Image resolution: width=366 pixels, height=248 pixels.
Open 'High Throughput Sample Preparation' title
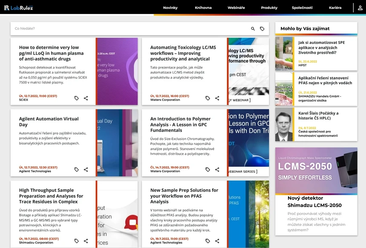click(51, 196)
